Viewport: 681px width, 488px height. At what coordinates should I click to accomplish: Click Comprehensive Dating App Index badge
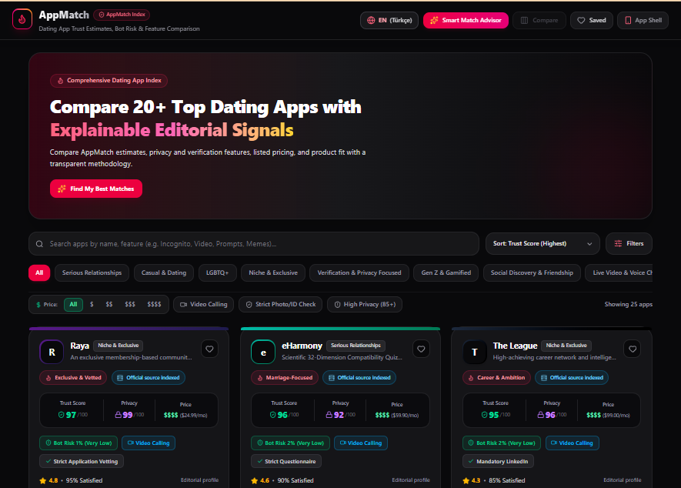(109, 81)
